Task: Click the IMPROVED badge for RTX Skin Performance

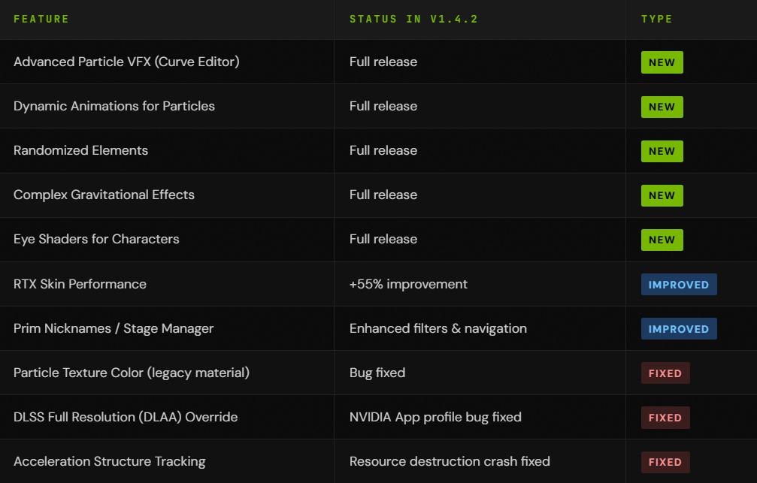Action: [x=678, y=284]
